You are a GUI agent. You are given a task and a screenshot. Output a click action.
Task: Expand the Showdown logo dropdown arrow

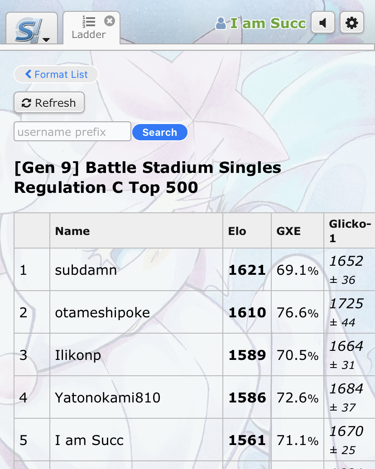coord(46,40)
